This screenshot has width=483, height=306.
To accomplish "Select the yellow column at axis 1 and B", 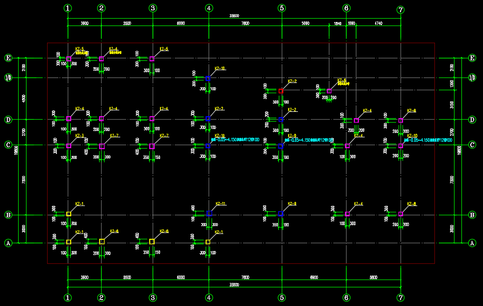I will (x=69, y=214).
